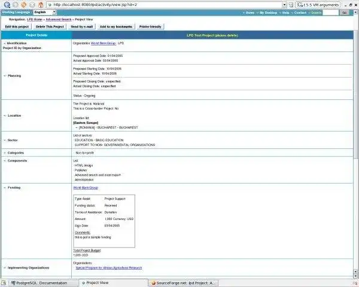Image resolution: width=359 pixels, height=287 pixels.
Task: Open My Desktop in top menu
Action: click(268, 13)
